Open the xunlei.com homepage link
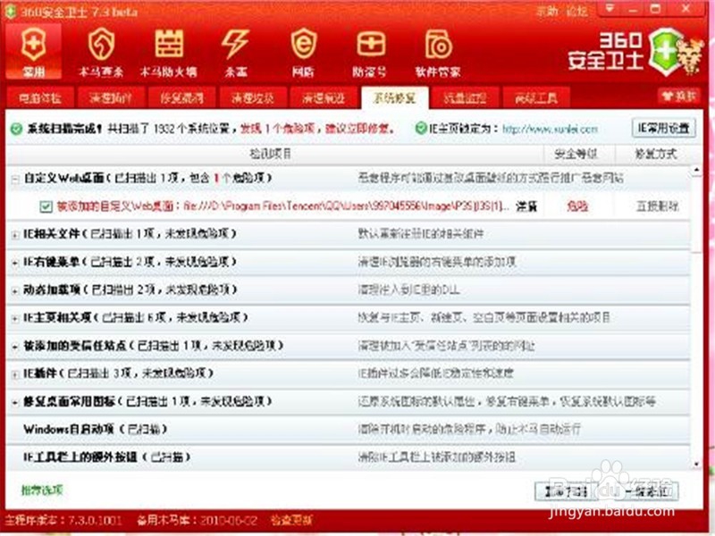 550,129
